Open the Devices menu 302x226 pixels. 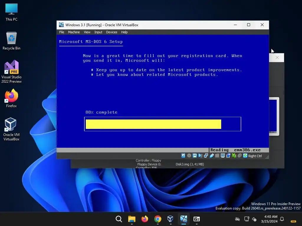111,32
